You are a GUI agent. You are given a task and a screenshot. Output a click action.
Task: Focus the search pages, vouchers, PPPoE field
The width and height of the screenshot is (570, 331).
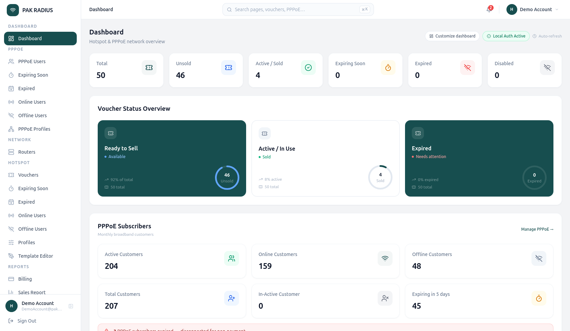click(x=298, y=9)
